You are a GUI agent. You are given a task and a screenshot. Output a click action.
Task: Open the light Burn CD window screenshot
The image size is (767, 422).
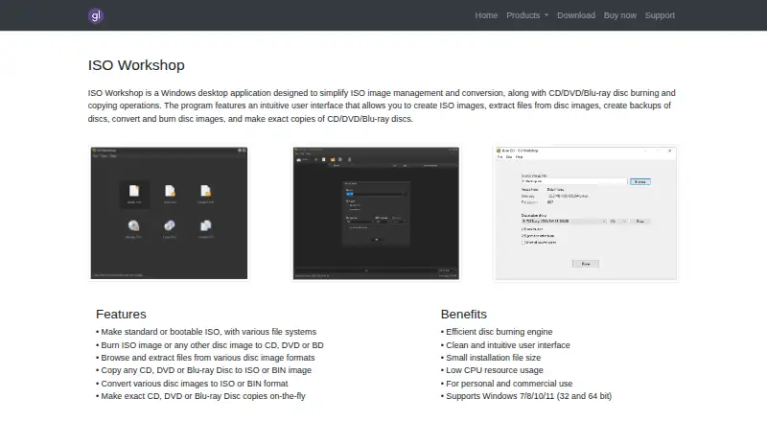[x=586, y=213]
